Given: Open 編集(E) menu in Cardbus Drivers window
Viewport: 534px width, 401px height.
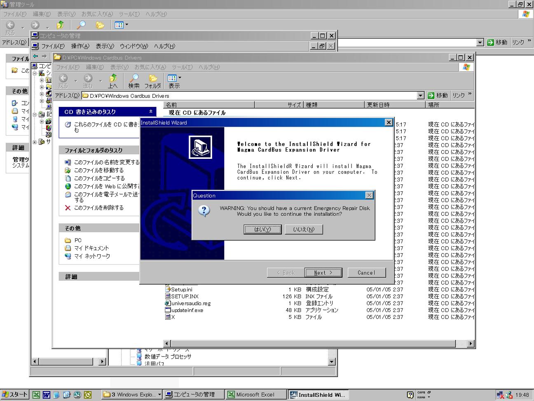Looking at the screenshot, I should [x=95, y=67].
